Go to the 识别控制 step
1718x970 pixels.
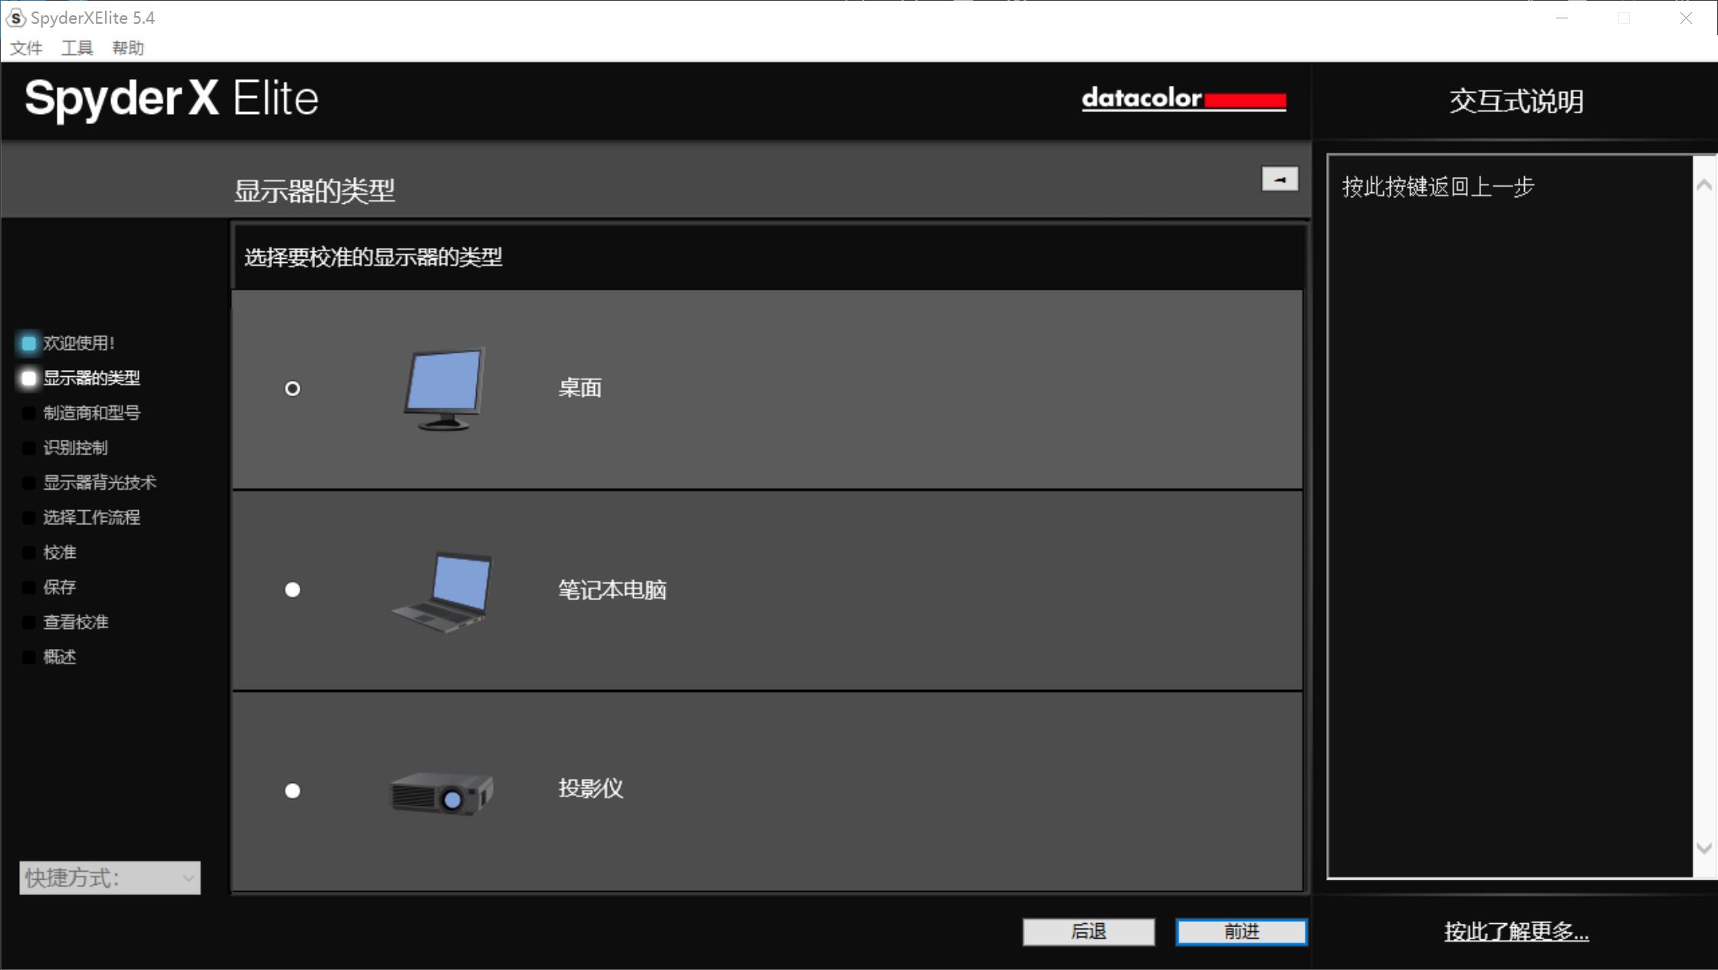point(75,447)
